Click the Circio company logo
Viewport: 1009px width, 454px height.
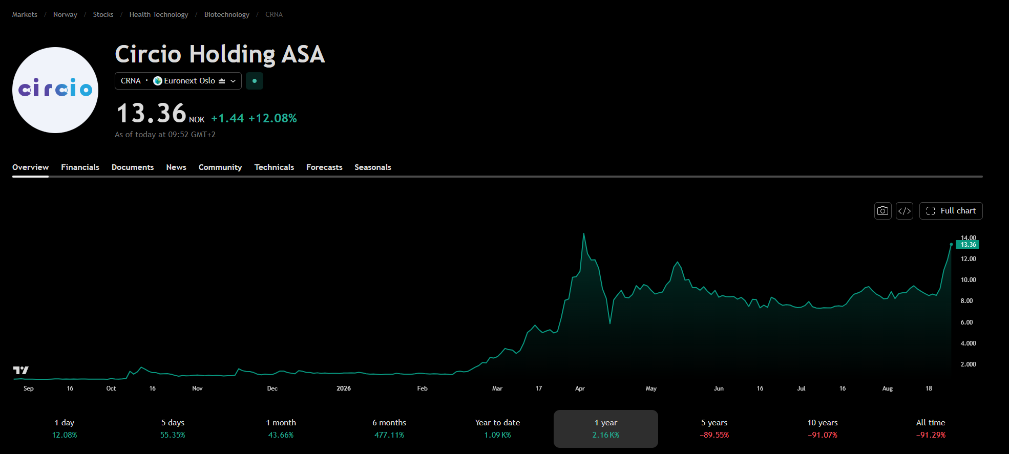coord(55,90)
